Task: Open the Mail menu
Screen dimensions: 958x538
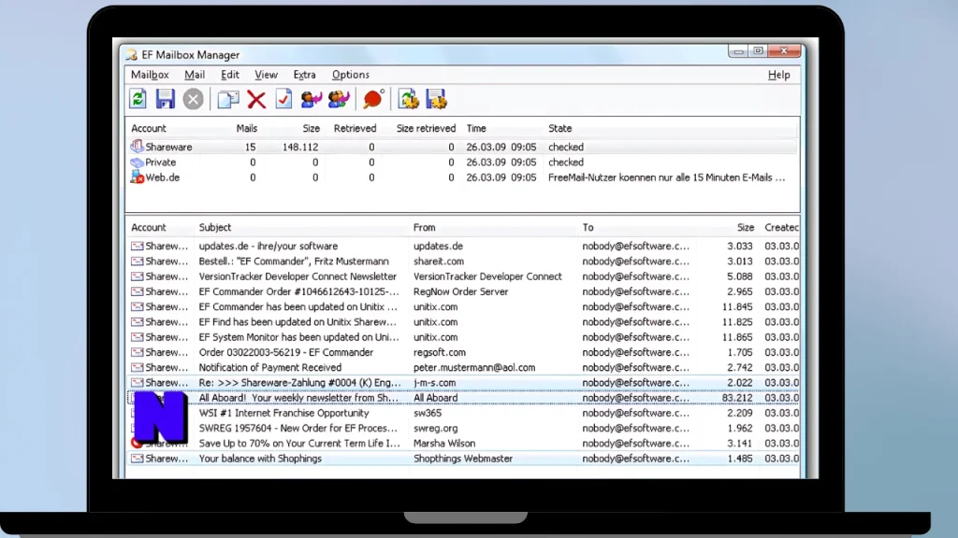Action: point(195,75)
